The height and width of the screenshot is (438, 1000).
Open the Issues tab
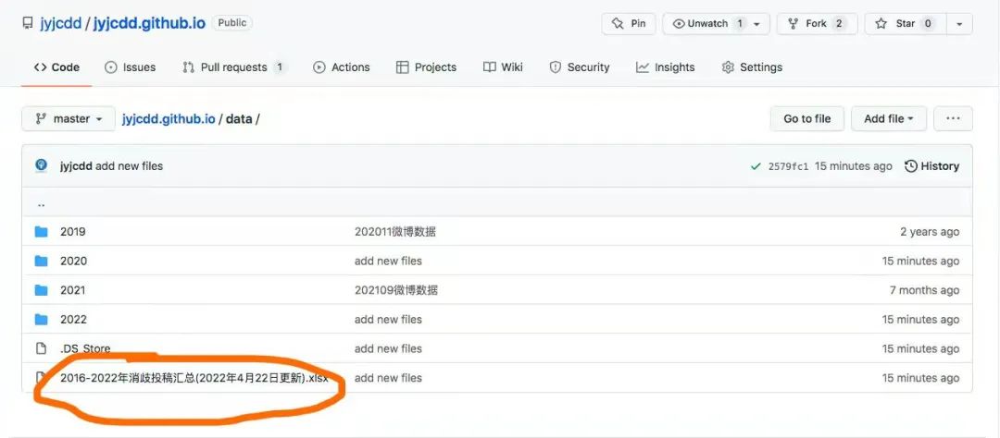coord(131,67)
